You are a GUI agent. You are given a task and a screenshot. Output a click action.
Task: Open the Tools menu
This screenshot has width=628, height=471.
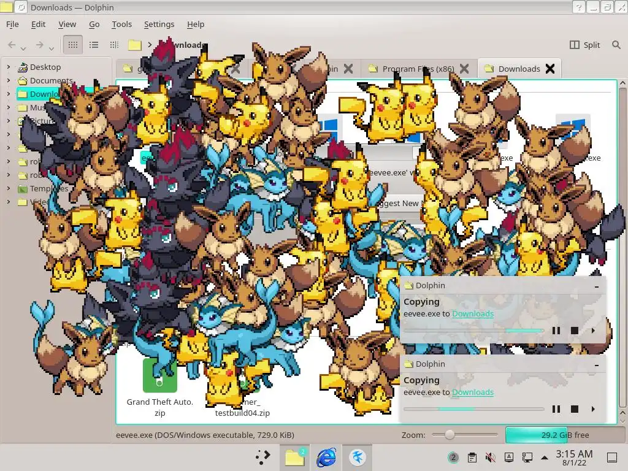122,24
